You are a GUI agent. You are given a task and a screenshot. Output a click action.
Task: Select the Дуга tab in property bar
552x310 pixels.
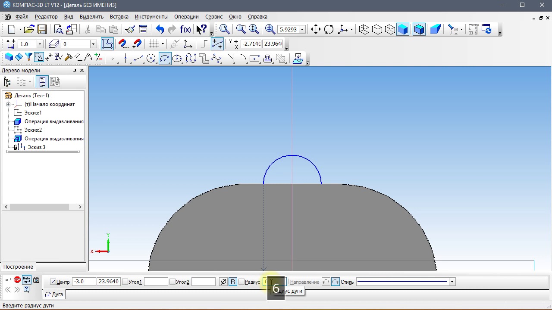pos(54,294)
